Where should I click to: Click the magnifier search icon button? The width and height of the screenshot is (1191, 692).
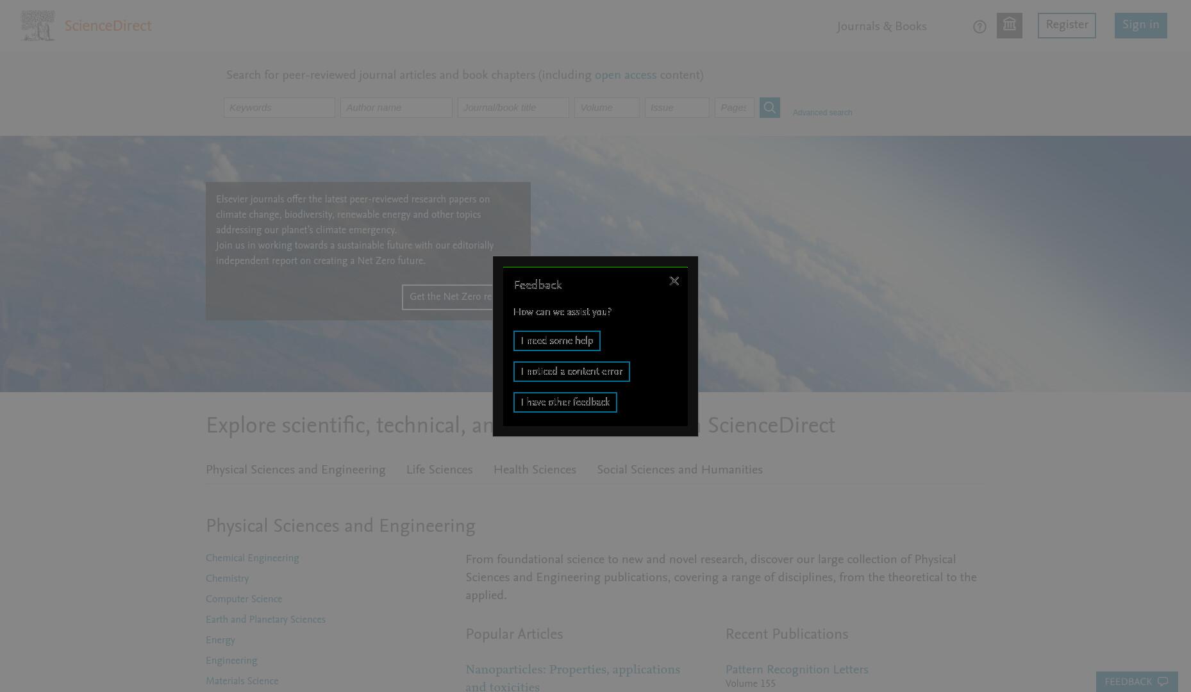[769, 108]
